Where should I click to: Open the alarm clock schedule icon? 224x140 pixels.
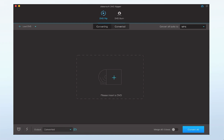click(19, 129)
